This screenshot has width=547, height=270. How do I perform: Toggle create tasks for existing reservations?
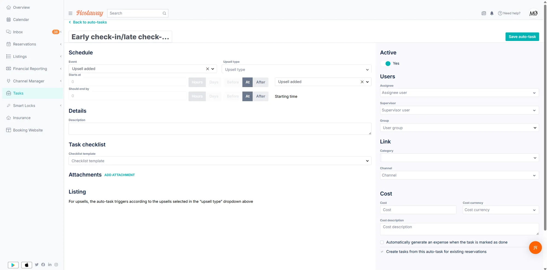click(382, 252)
